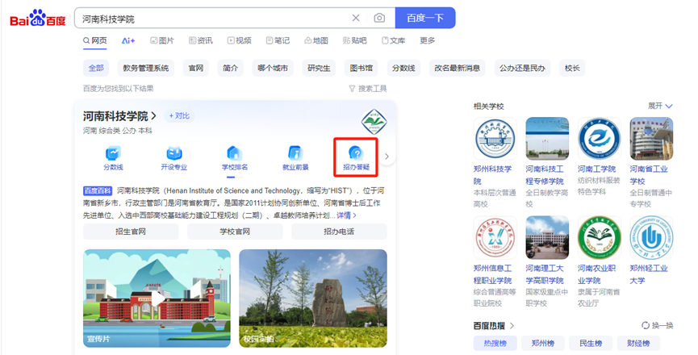This screenshot has width=698, height=355.
Task: Open 河南科技工程专修学院 photo
Action: click(x=547, y=139)
